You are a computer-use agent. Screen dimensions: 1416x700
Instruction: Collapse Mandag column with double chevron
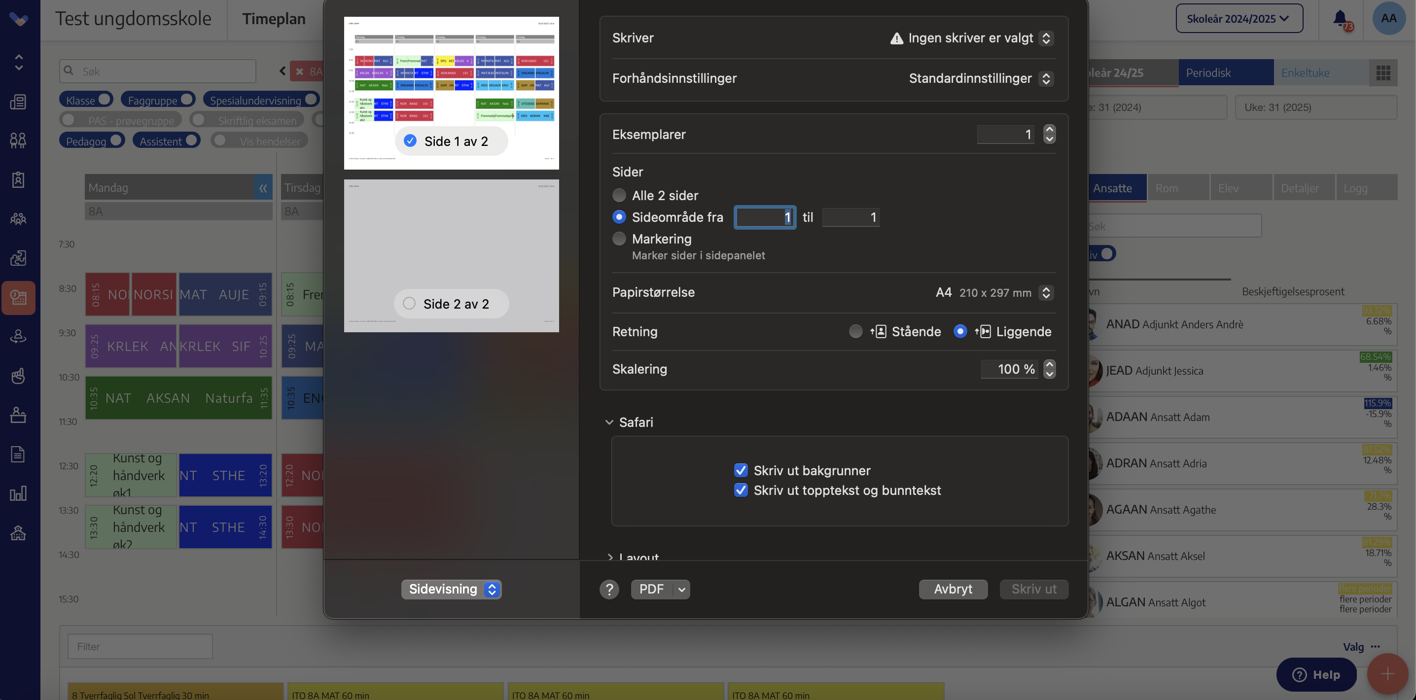click(263, 188)
